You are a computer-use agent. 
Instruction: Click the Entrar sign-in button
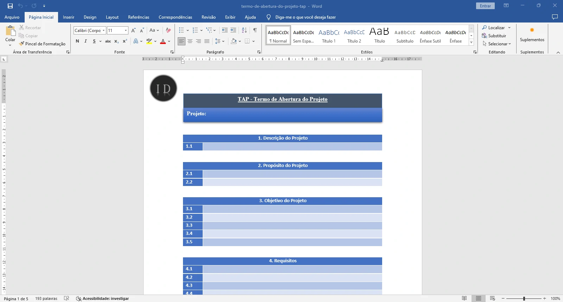point(485,6)
